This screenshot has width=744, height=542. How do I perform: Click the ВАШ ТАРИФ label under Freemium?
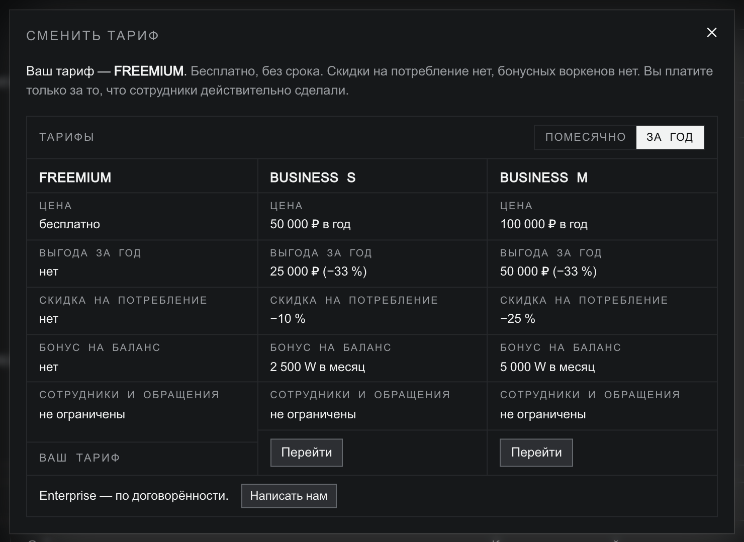tap(79, 458)
